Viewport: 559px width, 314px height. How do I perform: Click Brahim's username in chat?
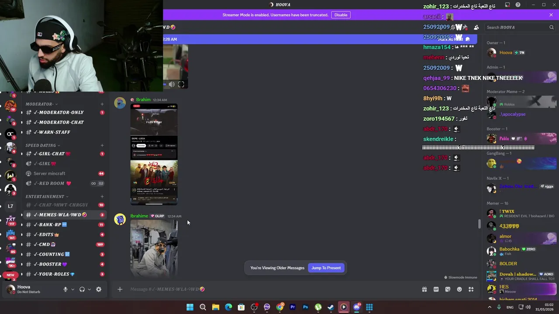click(143, 100)
